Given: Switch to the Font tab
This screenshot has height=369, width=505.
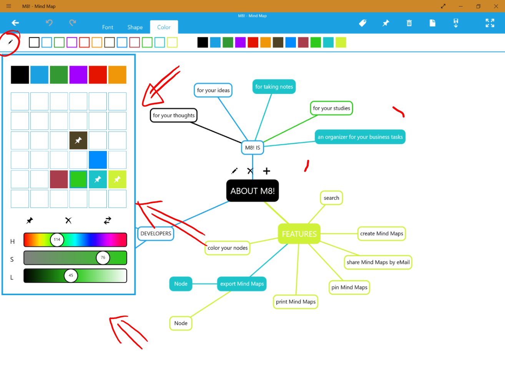Looking at the screenshot, I should 108,27.
